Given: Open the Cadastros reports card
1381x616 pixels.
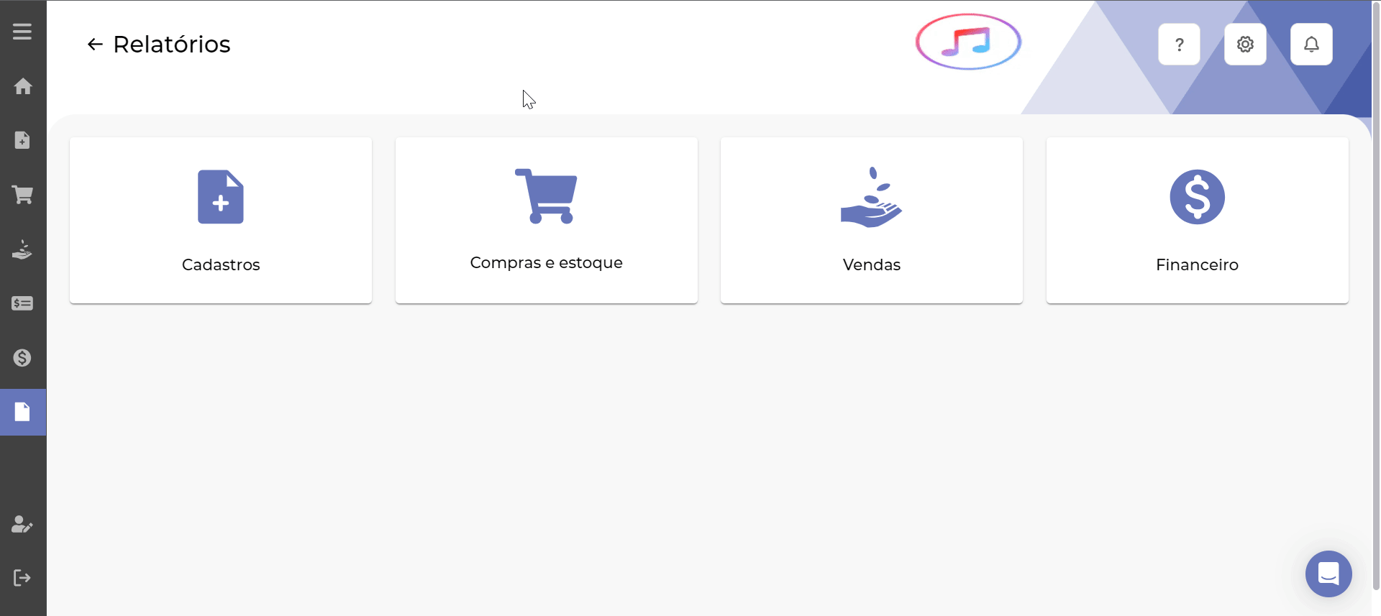Looking at the screenshot, I should pos(221,220).
